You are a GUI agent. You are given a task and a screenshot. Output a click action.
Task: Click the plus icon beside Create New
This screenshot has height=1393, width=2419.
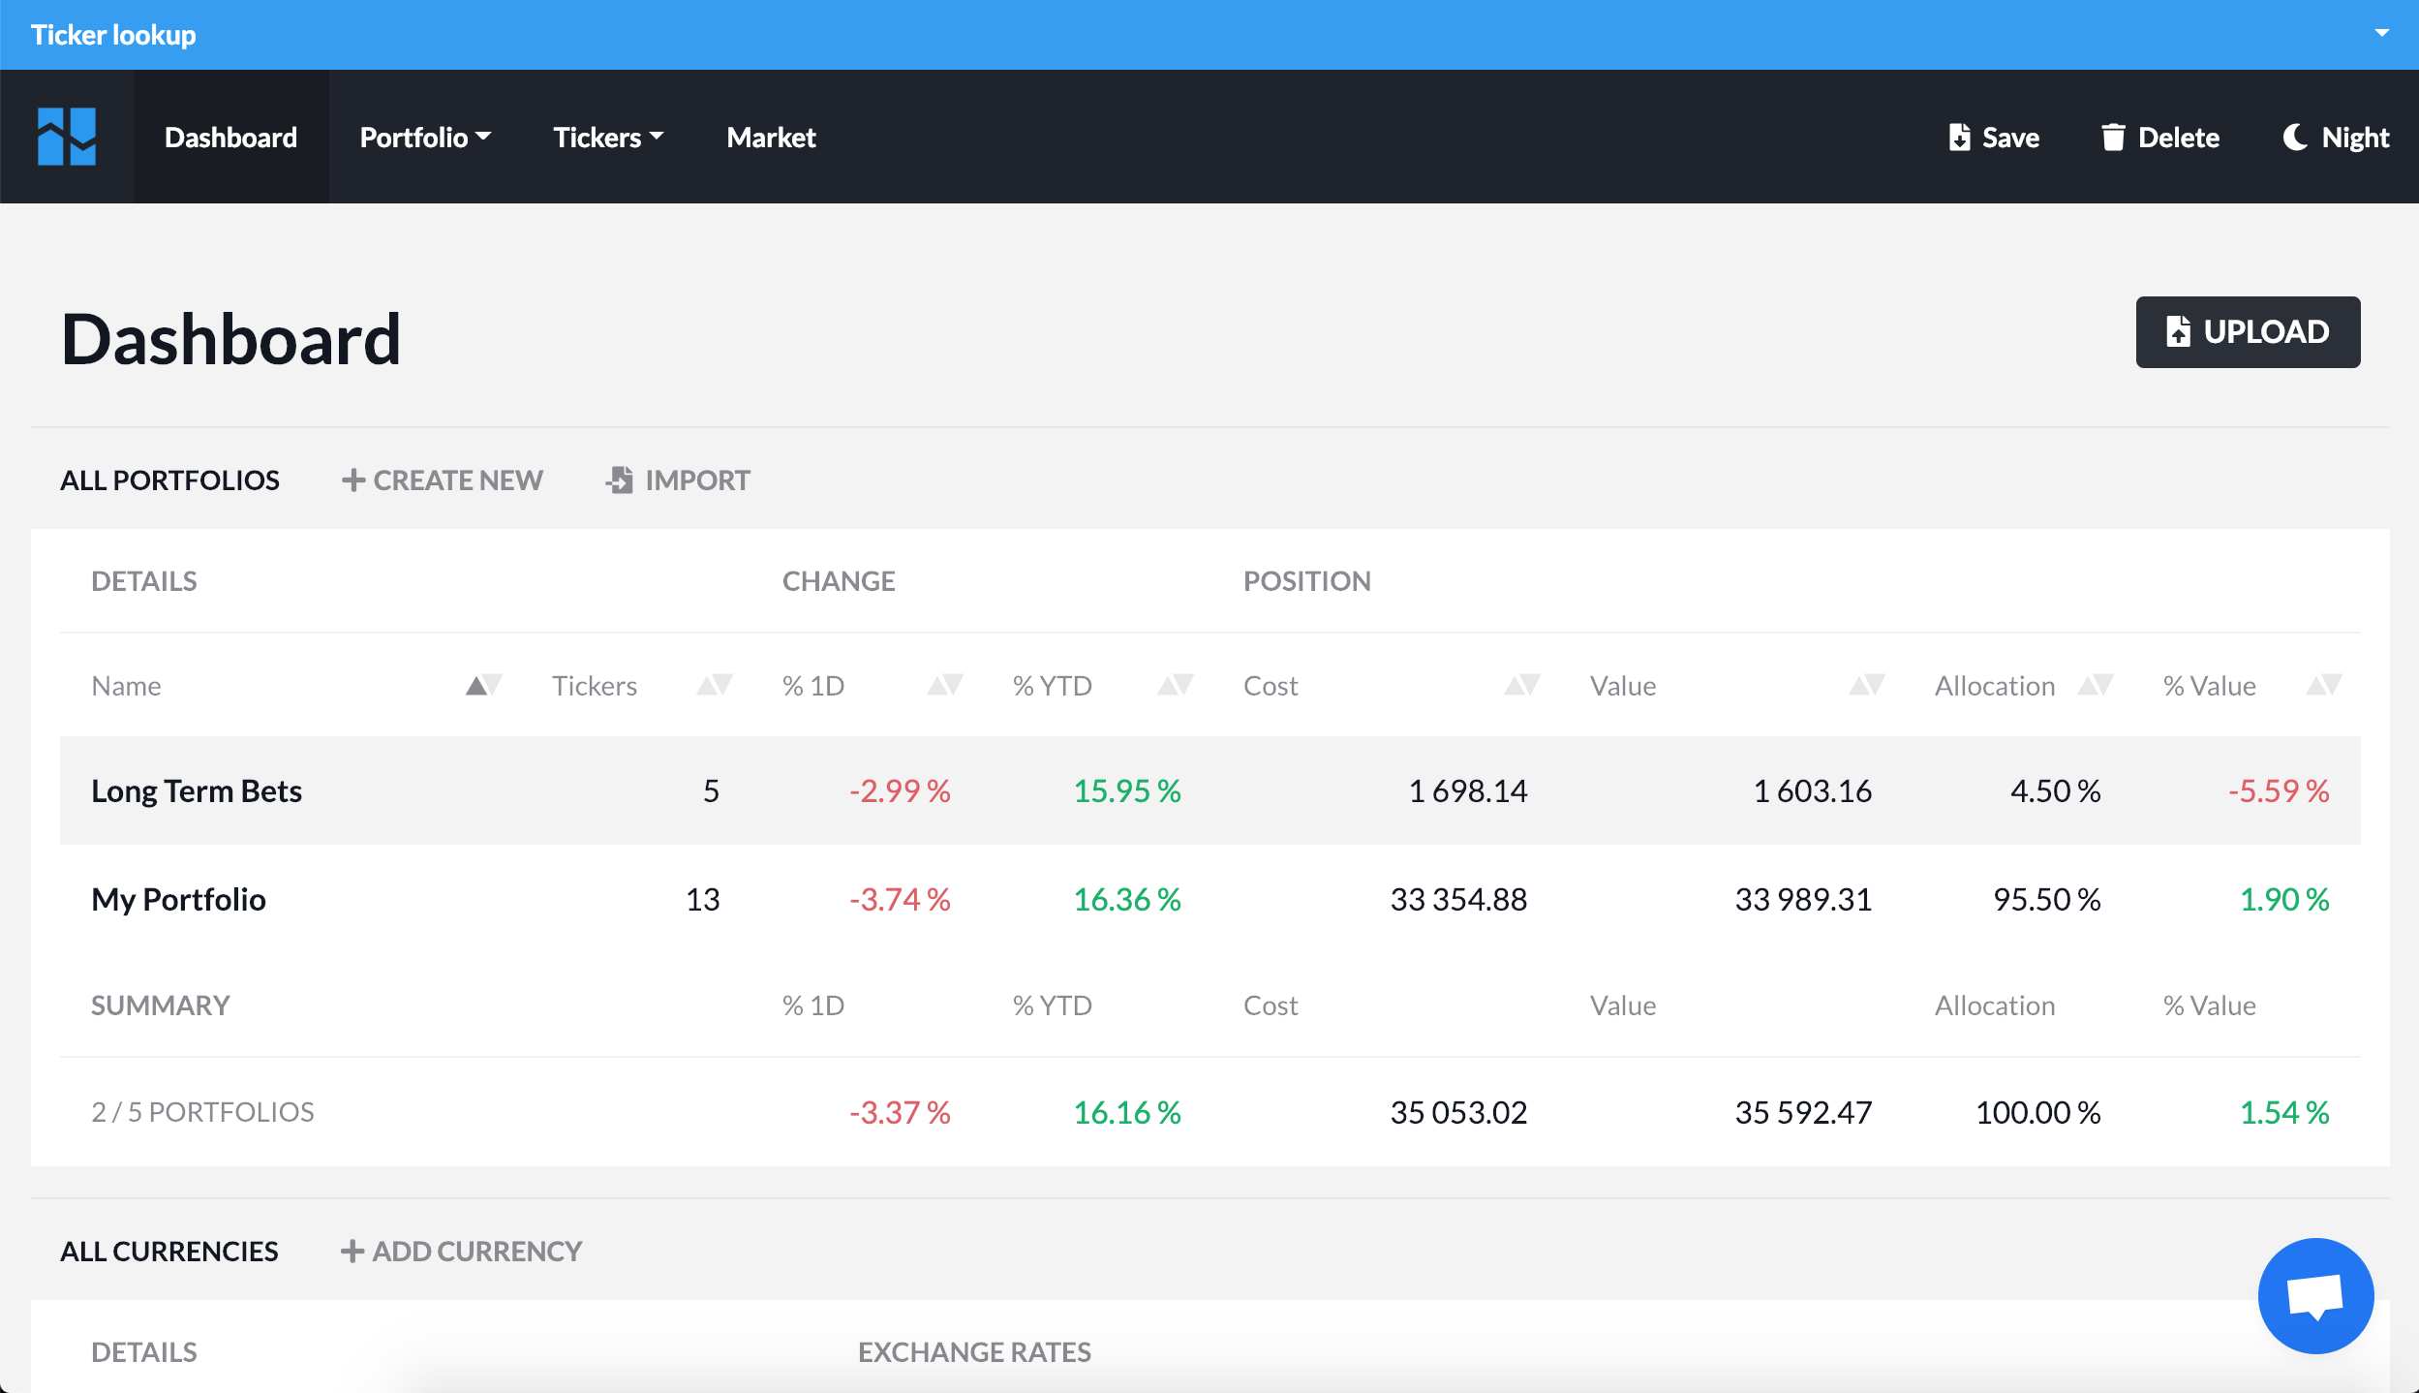[x=353, y=480]
